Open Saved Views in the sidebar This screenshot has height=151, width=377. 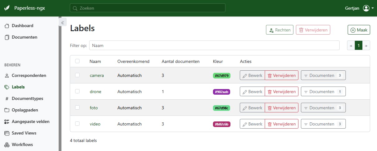click(24, 133)
